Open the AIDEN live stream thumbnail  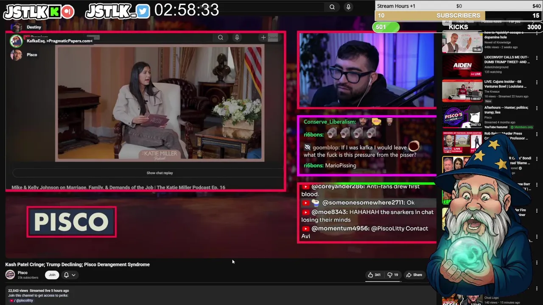462,66
